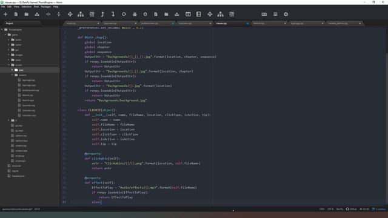This screenshot has width=388, height=218.
Task: Click the circular refresh toolbar icon
Action: click(x=124, y=15)
